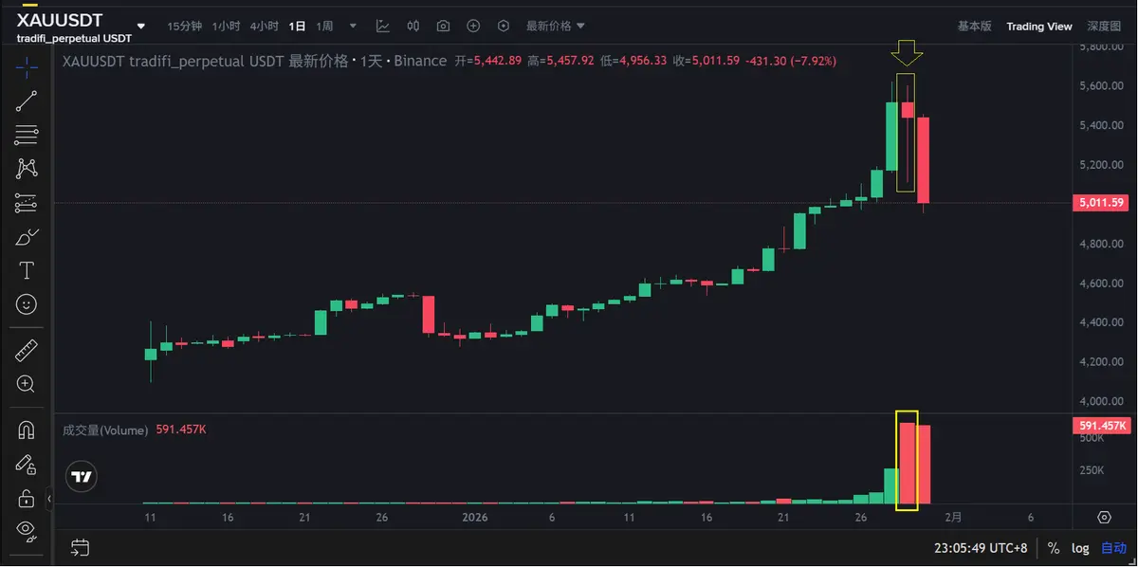The height and width of the screenshot is (567, 1138).
Task: Open the TradingView logo link
Action: pyautogui.click(x=83, y=476)
